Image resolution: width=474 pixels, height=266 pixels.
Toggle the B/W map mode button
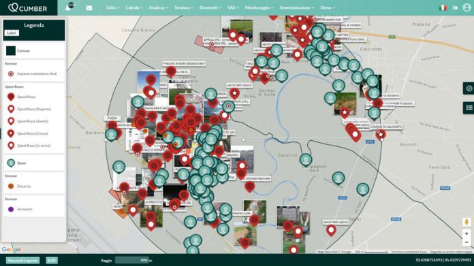52,261
